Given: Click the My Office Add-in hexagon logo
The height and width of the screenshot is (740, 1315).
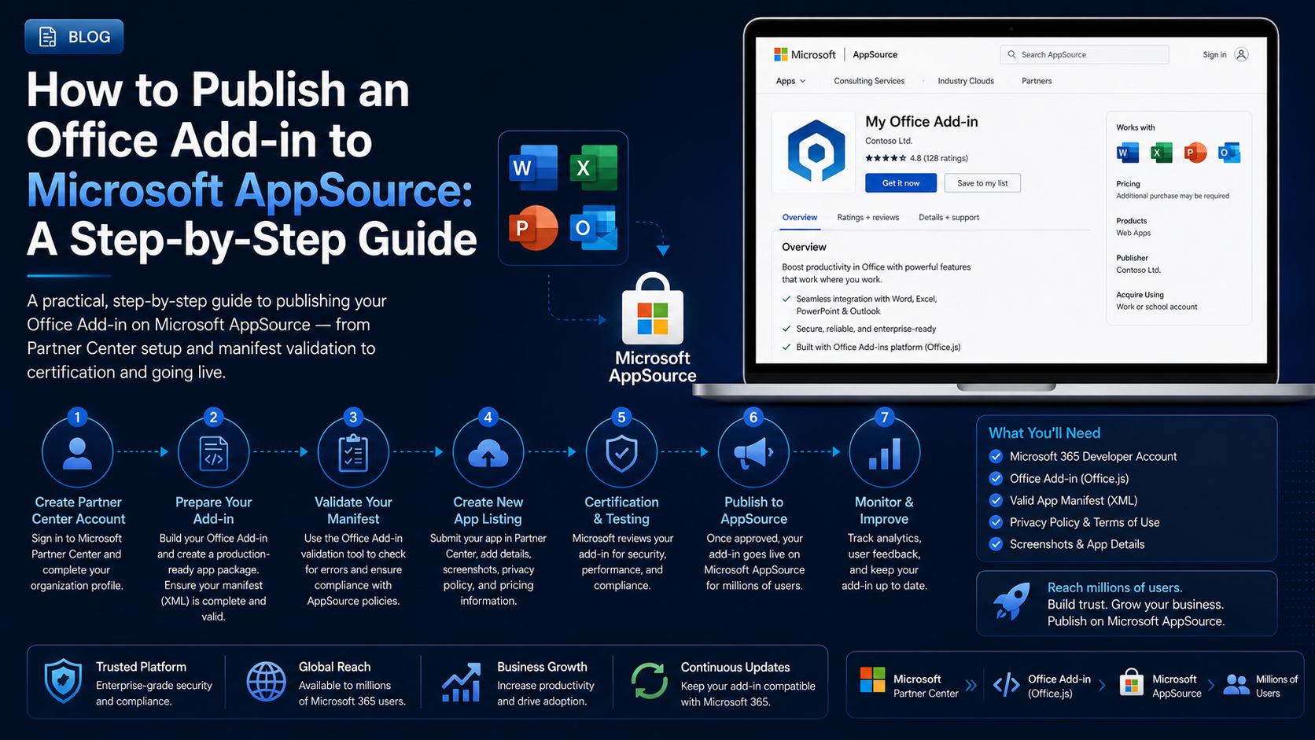Looking at the screenshot, I should tap(816, 152).
